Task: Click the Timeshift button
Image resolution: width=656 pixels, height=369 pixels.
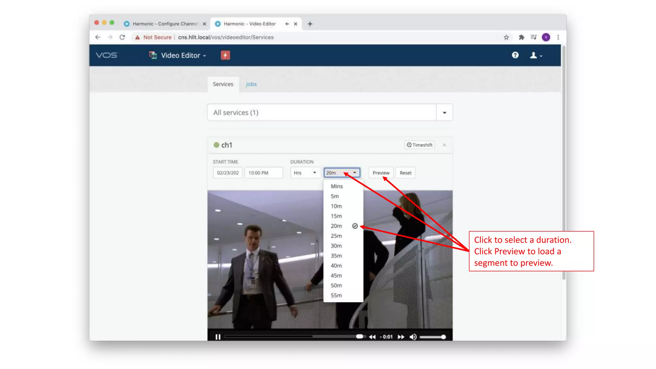Action: coord(419,145)
